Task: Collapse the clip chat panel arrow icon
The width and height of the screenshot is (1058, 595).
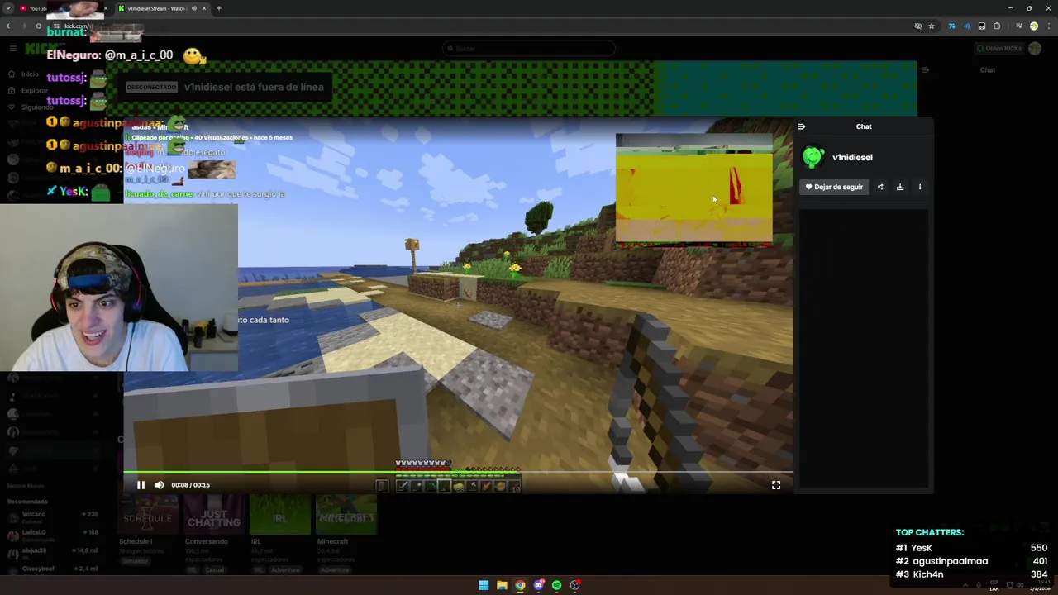Action: point(802,126)
